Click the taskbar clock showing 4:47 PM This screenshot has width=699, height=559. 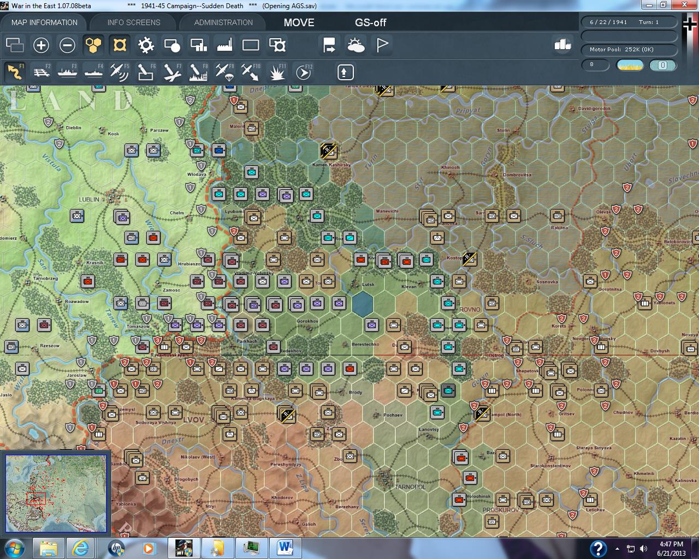point(671,549)
